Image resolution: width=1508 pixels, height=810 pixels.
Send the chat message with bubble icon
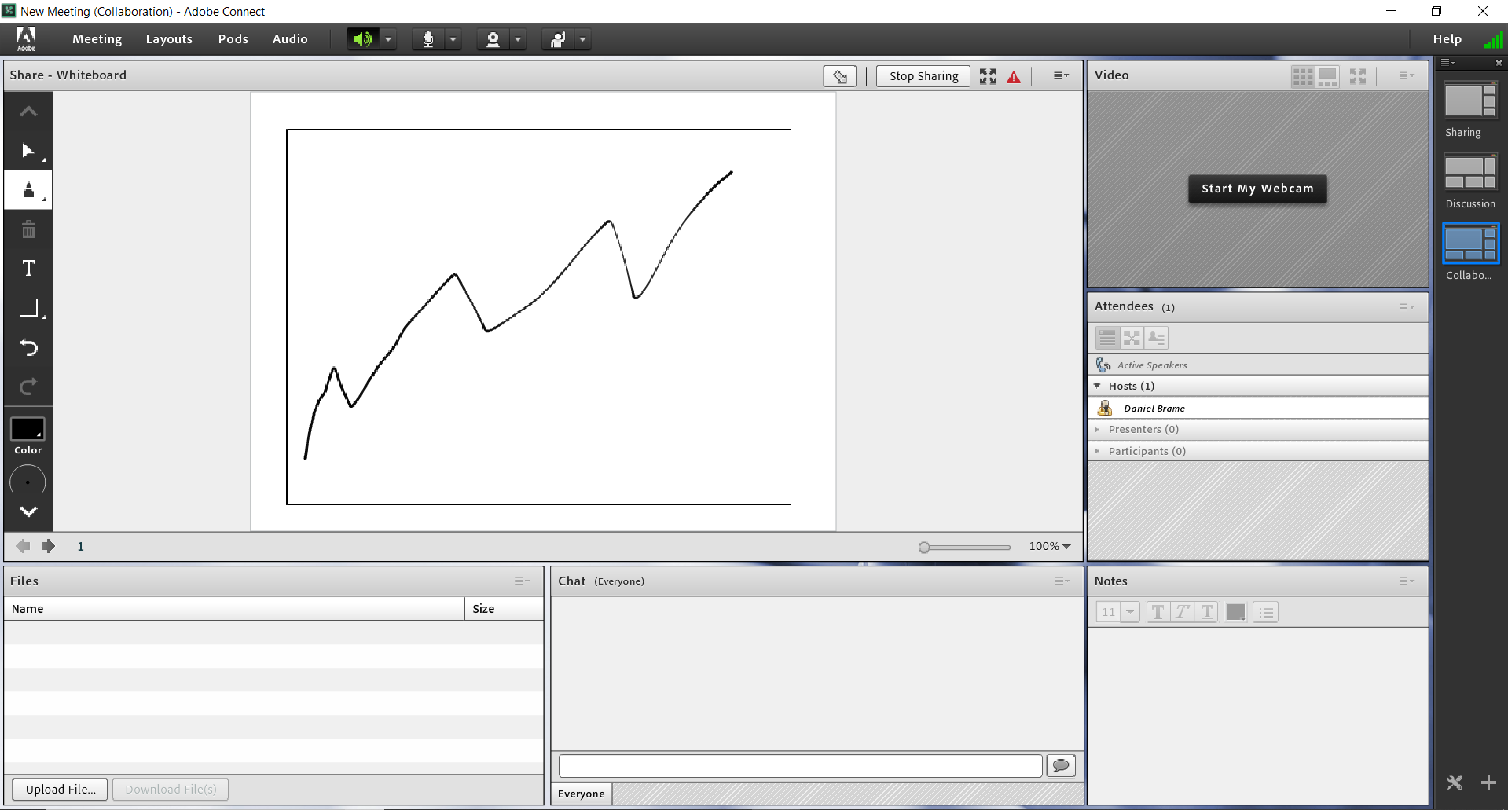pyautogui.click(x=1061, y=765)
